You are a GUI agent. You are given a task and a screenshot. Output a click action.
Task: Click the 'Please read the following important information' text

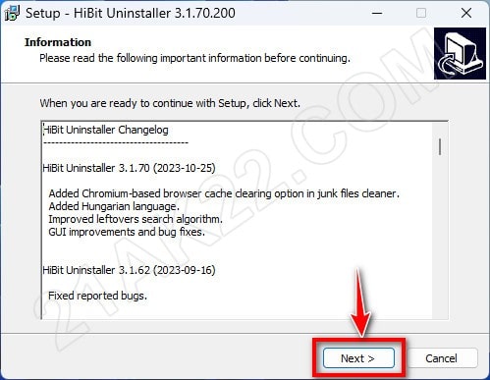[x=194, y=58]
